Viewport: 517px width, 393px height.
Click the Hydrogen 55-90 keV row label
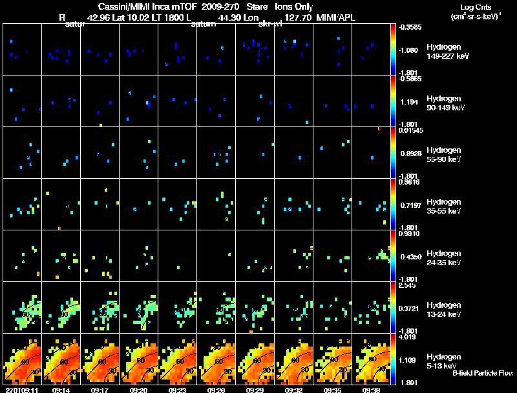point(444,155)
